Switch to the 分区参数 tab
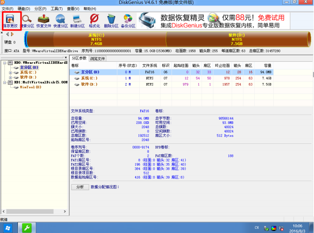The image size is (314, 233). [x=79, y=58]
